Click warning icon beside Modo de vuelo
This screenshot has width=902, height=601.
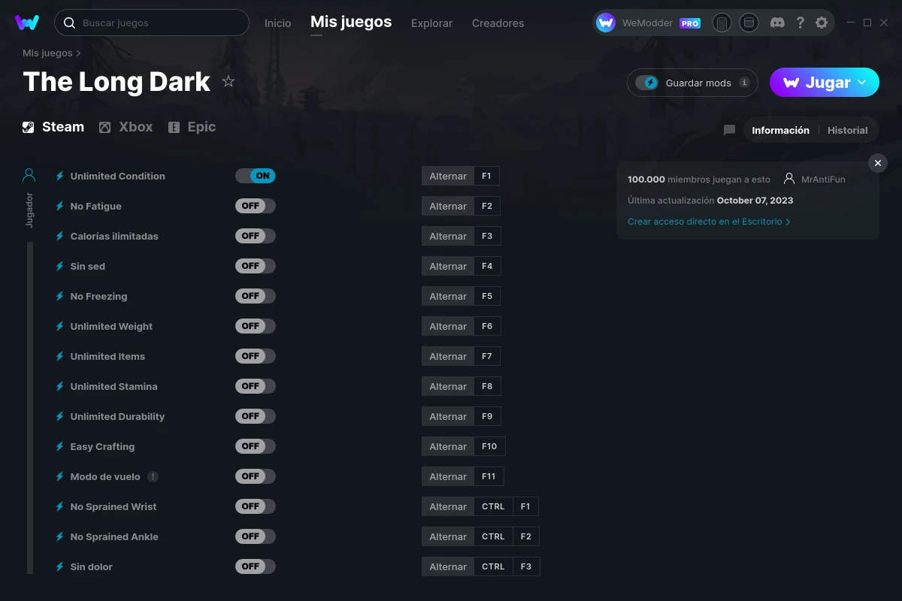pos(153,476)
